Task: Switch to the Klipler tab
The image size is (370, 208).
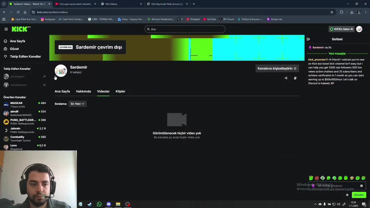Action: tap(120, 91)
